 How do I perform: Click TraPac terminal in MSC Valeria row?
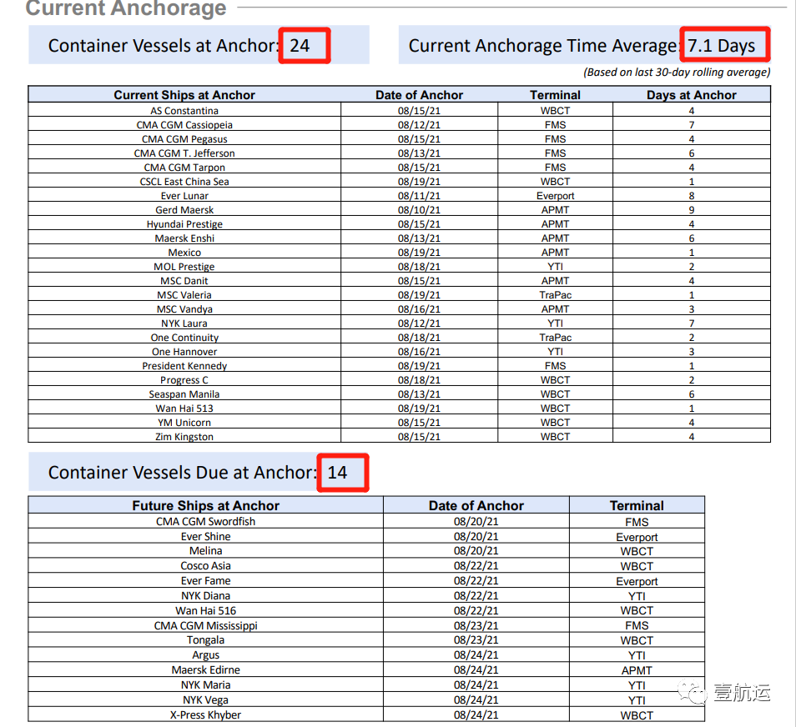click(556, 295)
